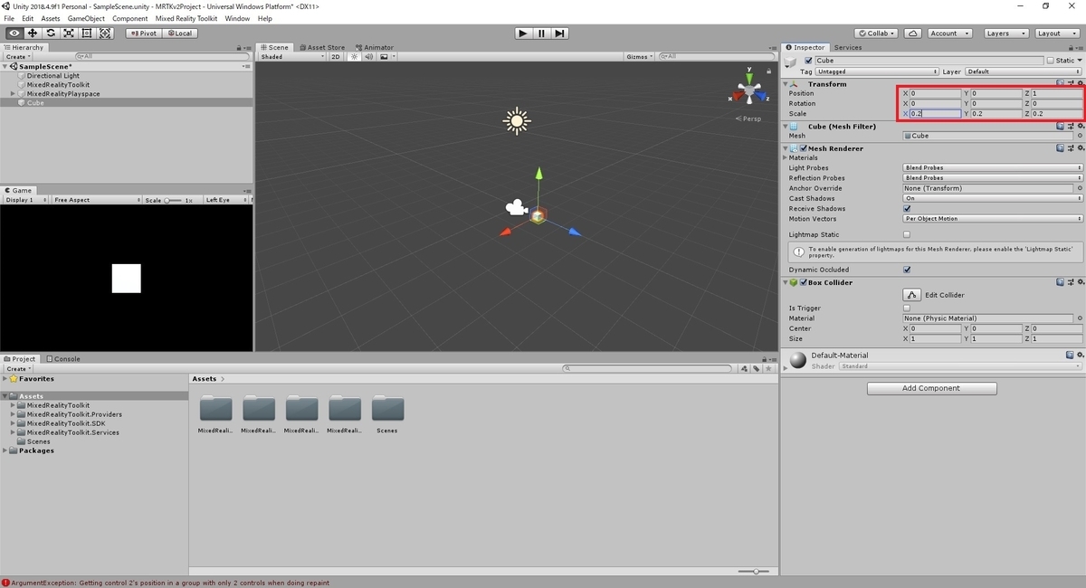Viewport: 1086px width, 588px height.
Task: Open the Account button
Action: 949,33
